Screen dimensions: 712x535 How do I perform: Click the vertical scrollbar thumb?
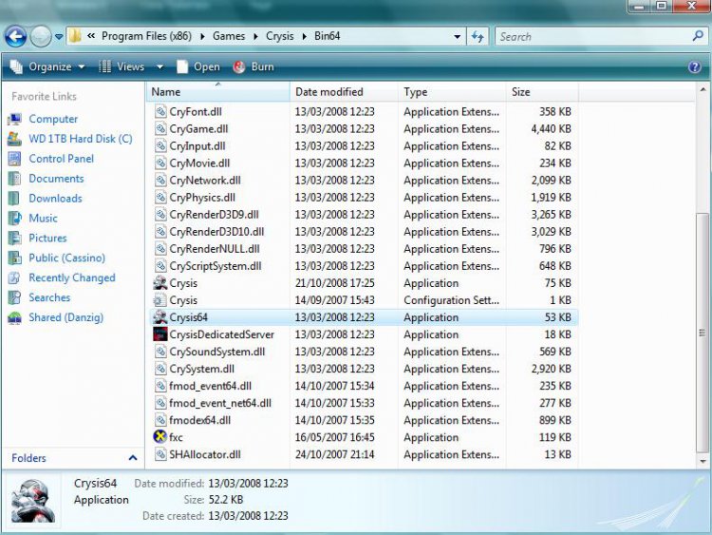(702, 333)
